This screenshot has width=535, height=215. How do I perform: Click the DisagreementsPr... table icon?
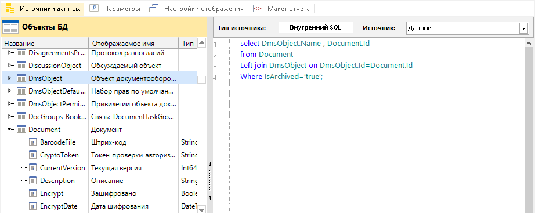click(21, 53)
